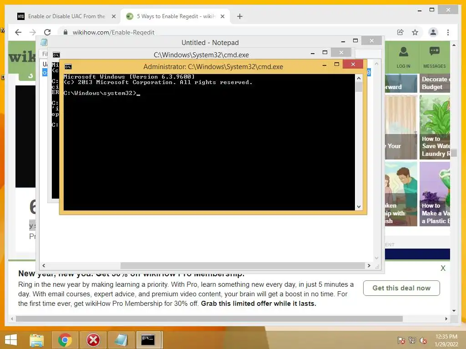The width and height of the screenshot is (466, 349).
Task: Click Chrome page horizontal scrollbar thumb
Action: 209,319
